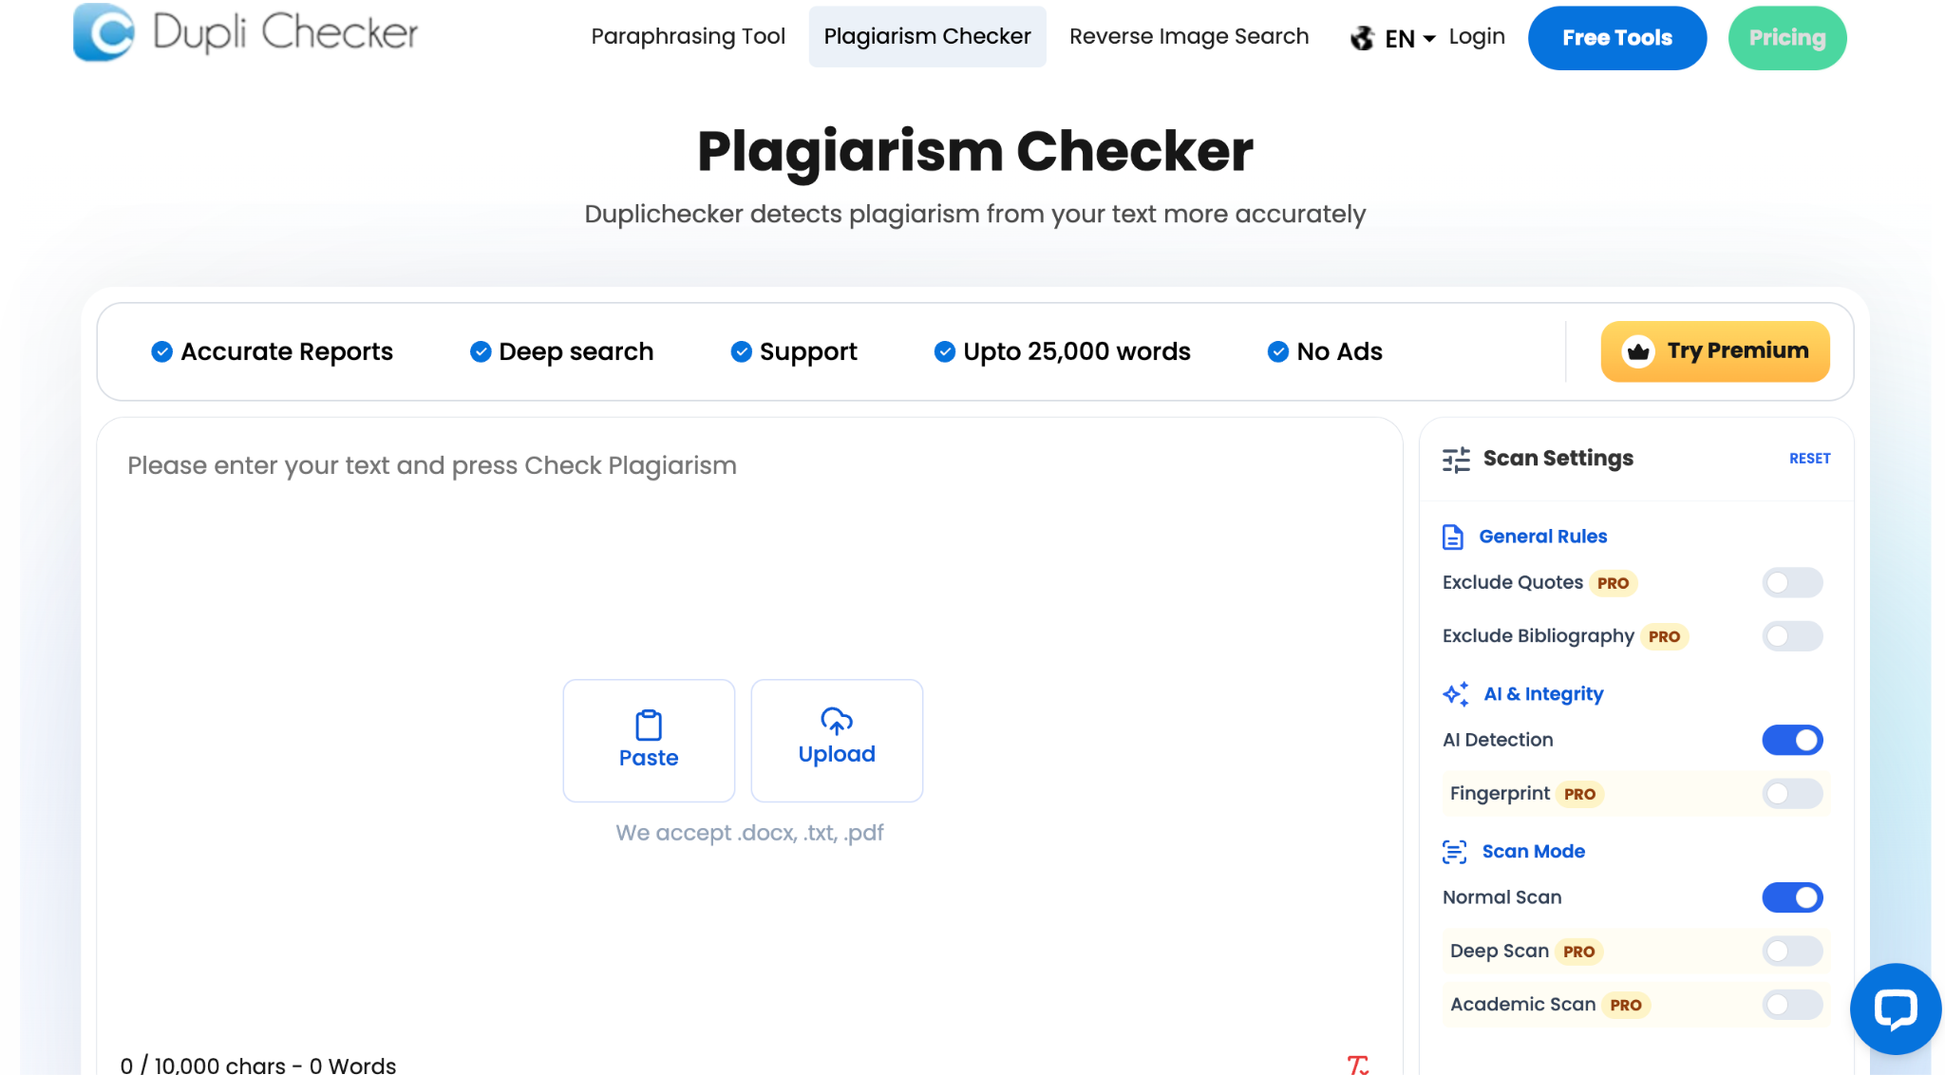
Task: Click the General Rules document icon
Action: [x=1453, y=537]
